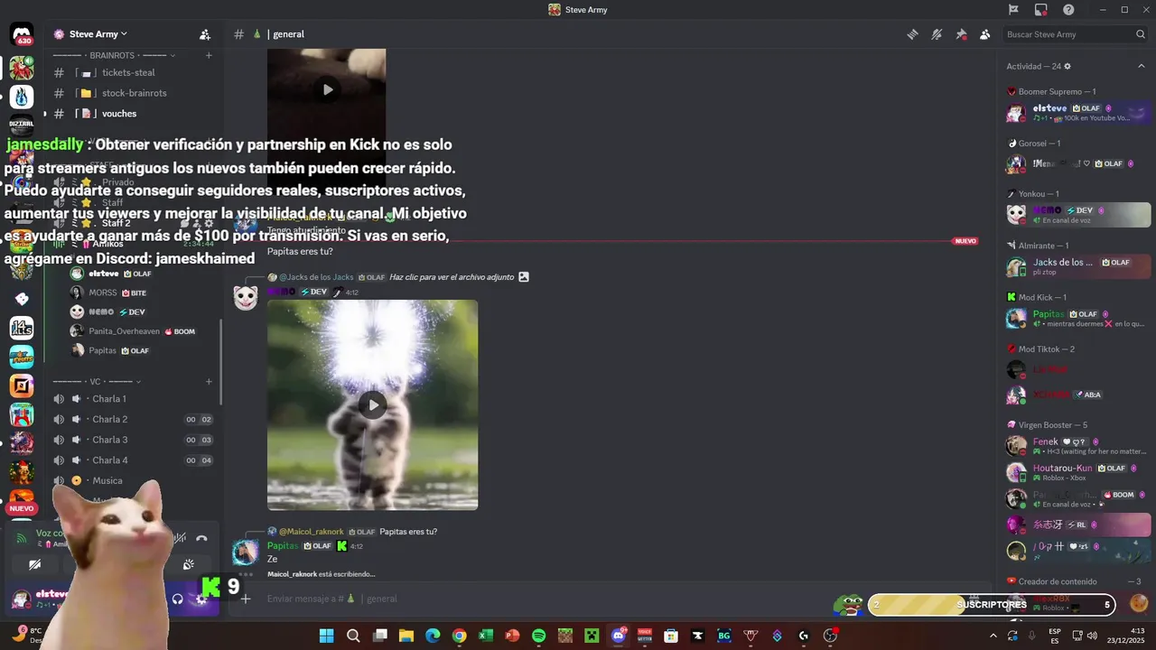Play the cat video attachment
The image size is (1156, 650).
[372, 404]
